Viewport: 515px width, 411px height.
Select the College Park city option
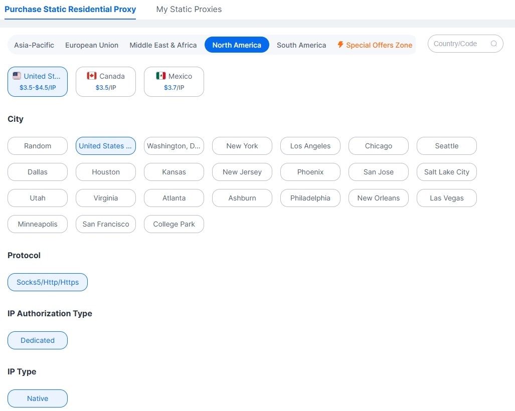[x=174, y=224]
